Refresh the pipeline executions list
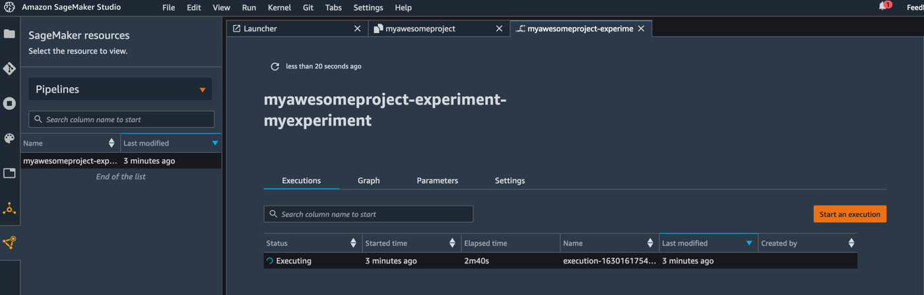The height and width of the screenshot is (295, 924). [275, 67]
